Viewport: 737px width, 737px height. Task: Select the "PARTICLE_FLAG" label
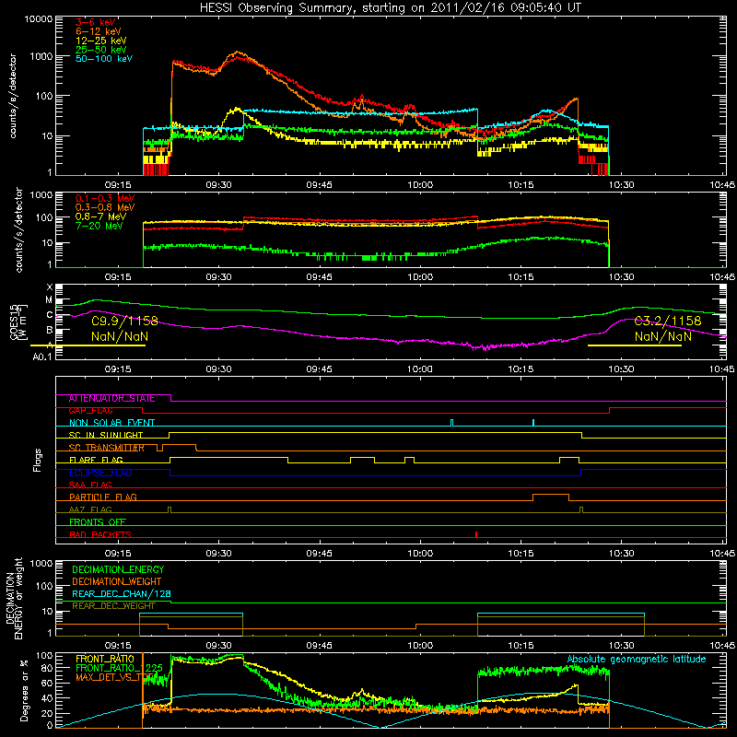(103, 497)
